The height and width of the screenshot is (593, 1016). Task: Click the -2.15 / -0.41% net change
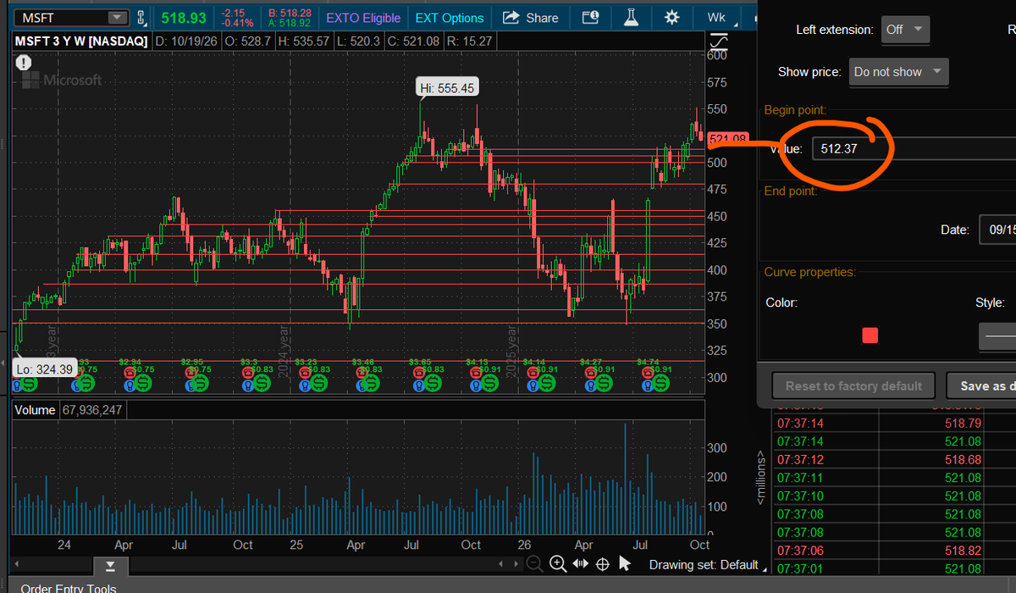[x=236, y=18]
